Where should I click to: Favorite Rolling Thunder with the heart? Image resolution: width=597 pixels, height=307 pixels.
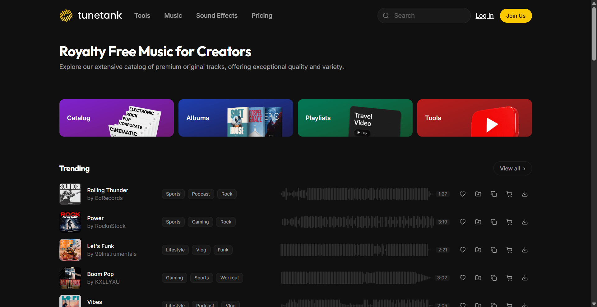click(463, 194)
